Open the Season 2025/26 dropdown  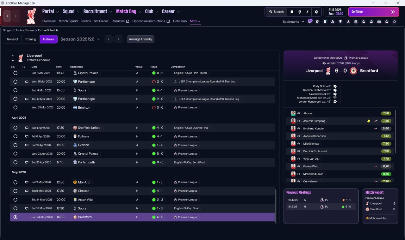pyautogui.click(x=80, y=39)
